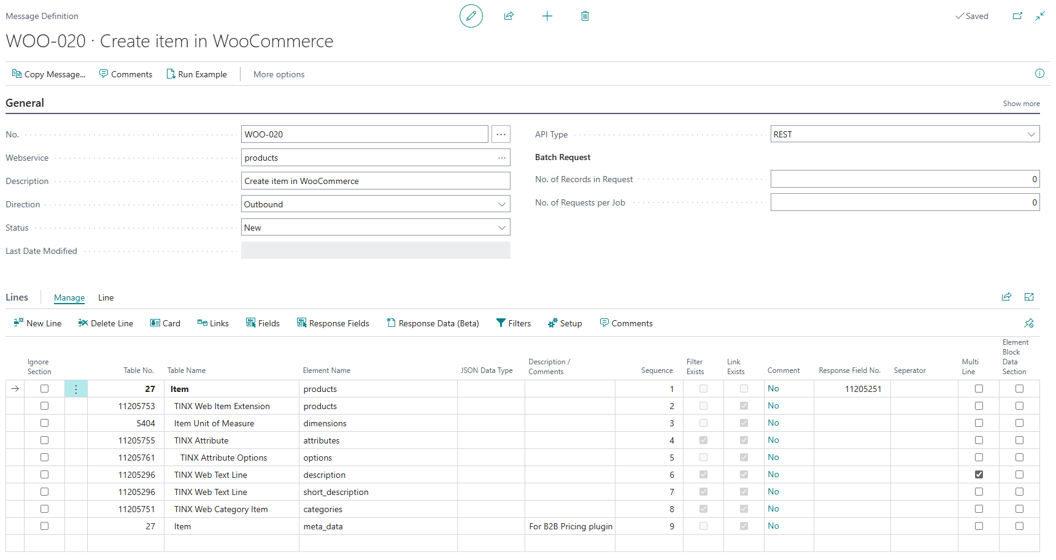Click the share icon in Lines section
This screenshot has width=1056, height=560.
point(1006,297)
